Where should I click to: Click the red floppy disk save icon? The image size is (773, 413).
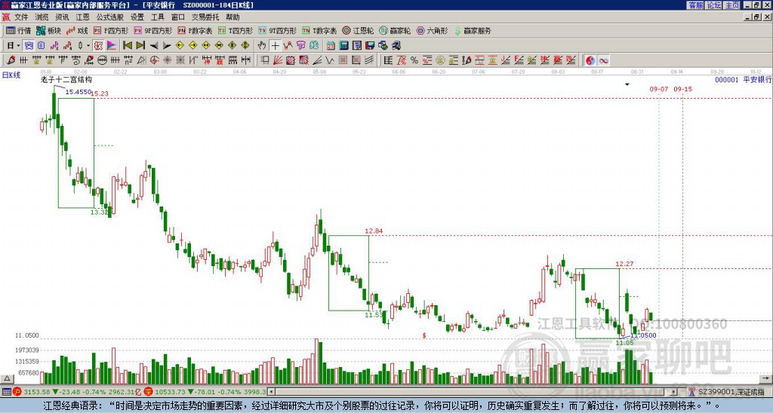[x=370, y=46]
